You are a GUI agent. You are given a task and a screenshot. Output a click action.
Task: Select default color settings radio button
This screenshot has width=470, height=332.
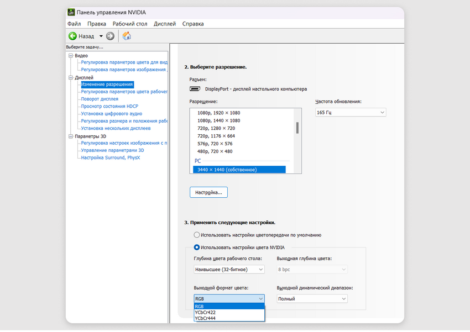[197, 235]
